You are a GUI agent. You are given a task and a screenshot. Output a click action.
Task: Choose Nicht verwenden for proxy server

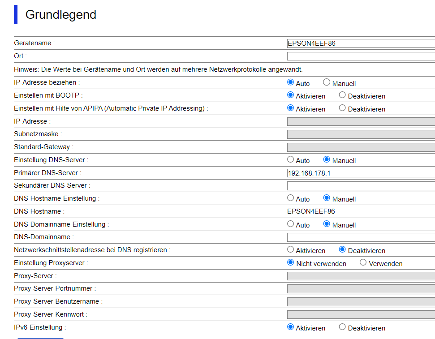click(x=290, y=262)
